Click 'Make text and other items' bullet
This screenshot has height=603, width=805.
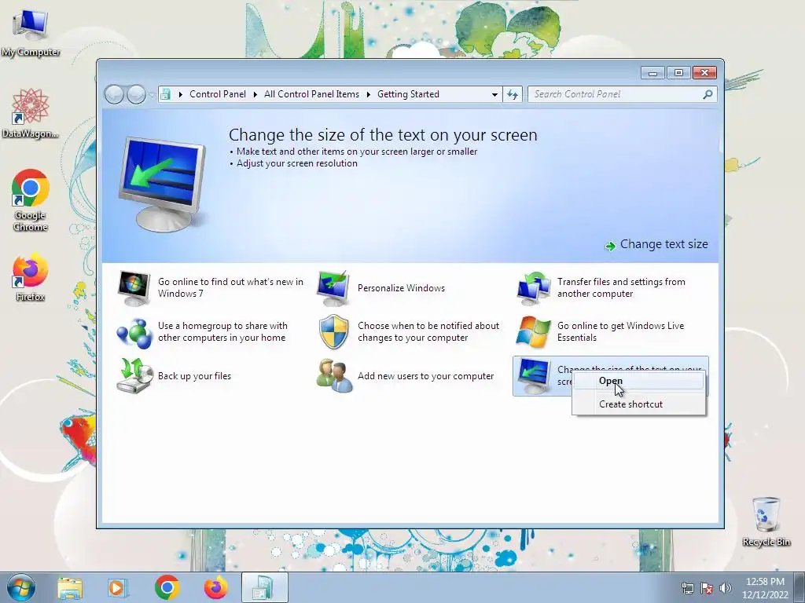[357, 152]
